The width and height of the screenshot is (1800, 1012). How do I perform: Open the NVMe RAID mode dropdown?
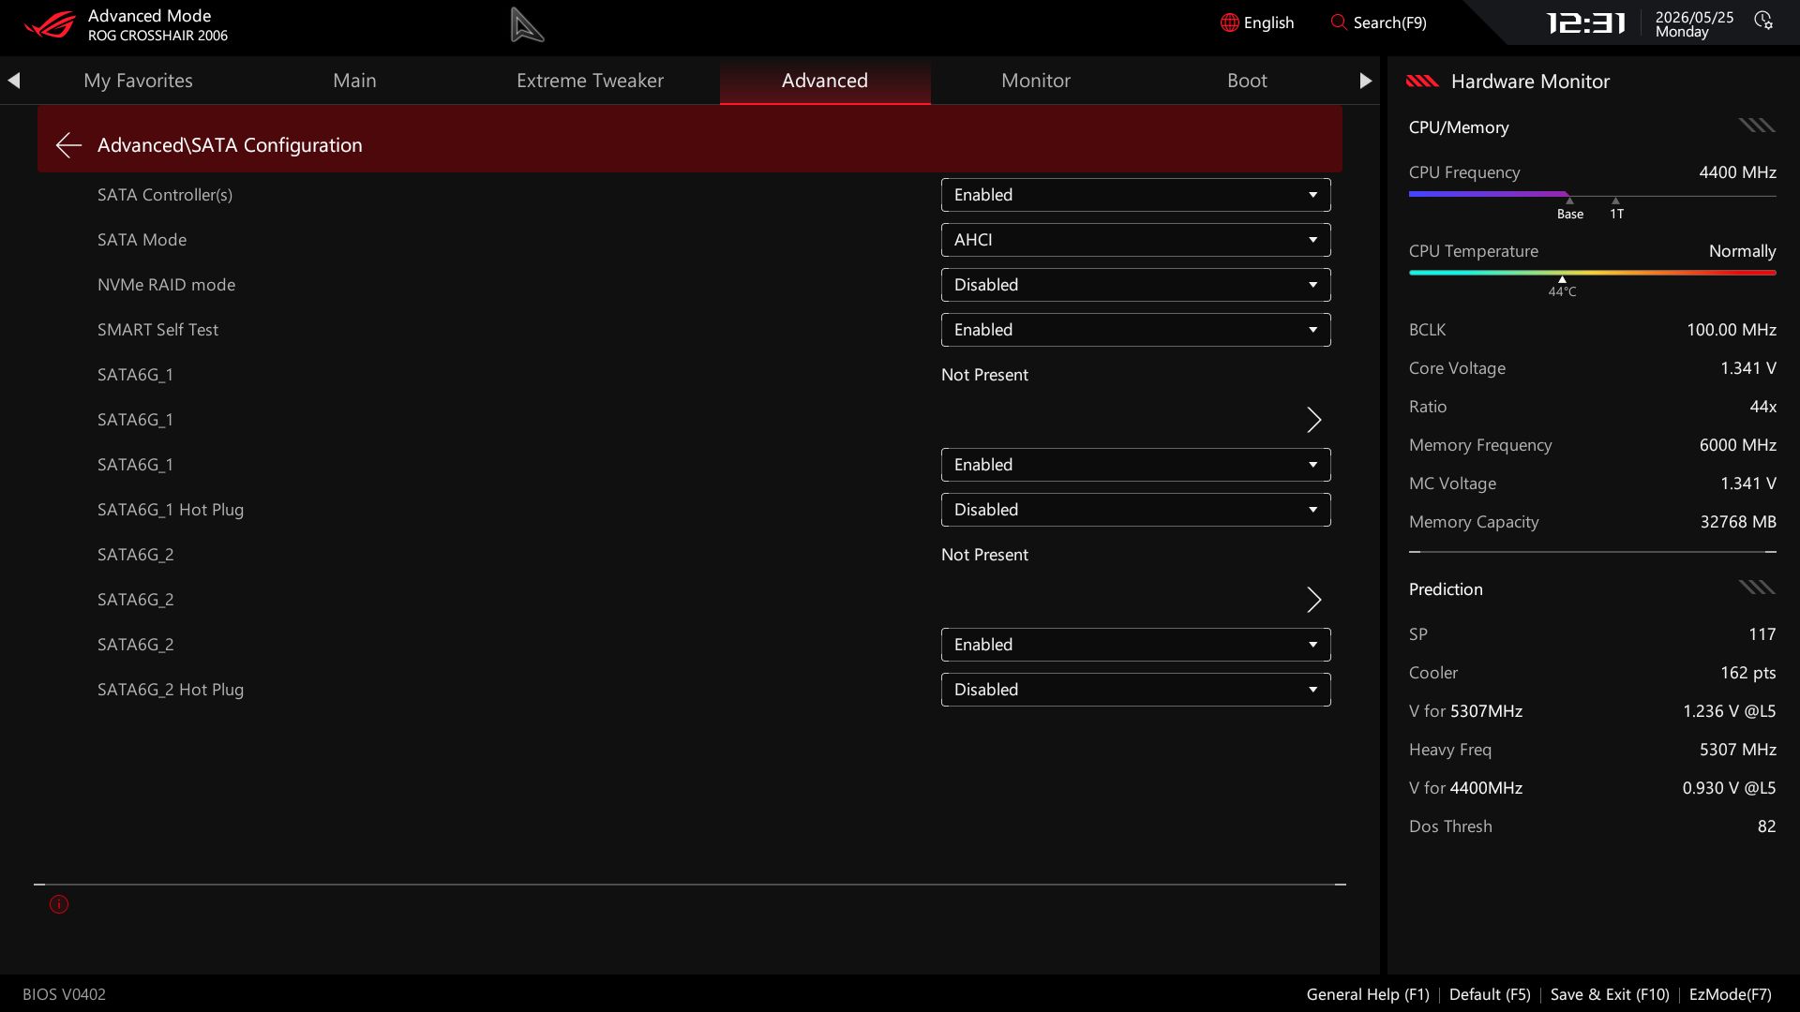click(1135, 285)
